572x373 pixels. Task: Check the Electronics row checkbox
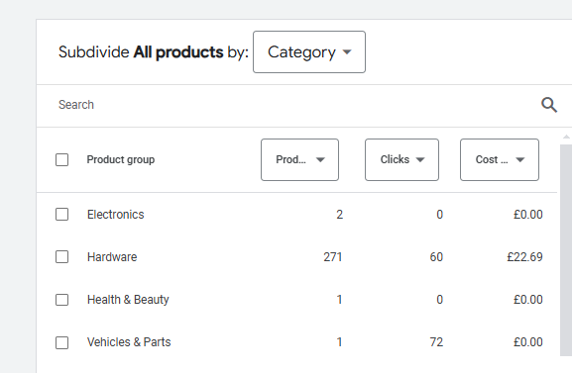(62, 214)
